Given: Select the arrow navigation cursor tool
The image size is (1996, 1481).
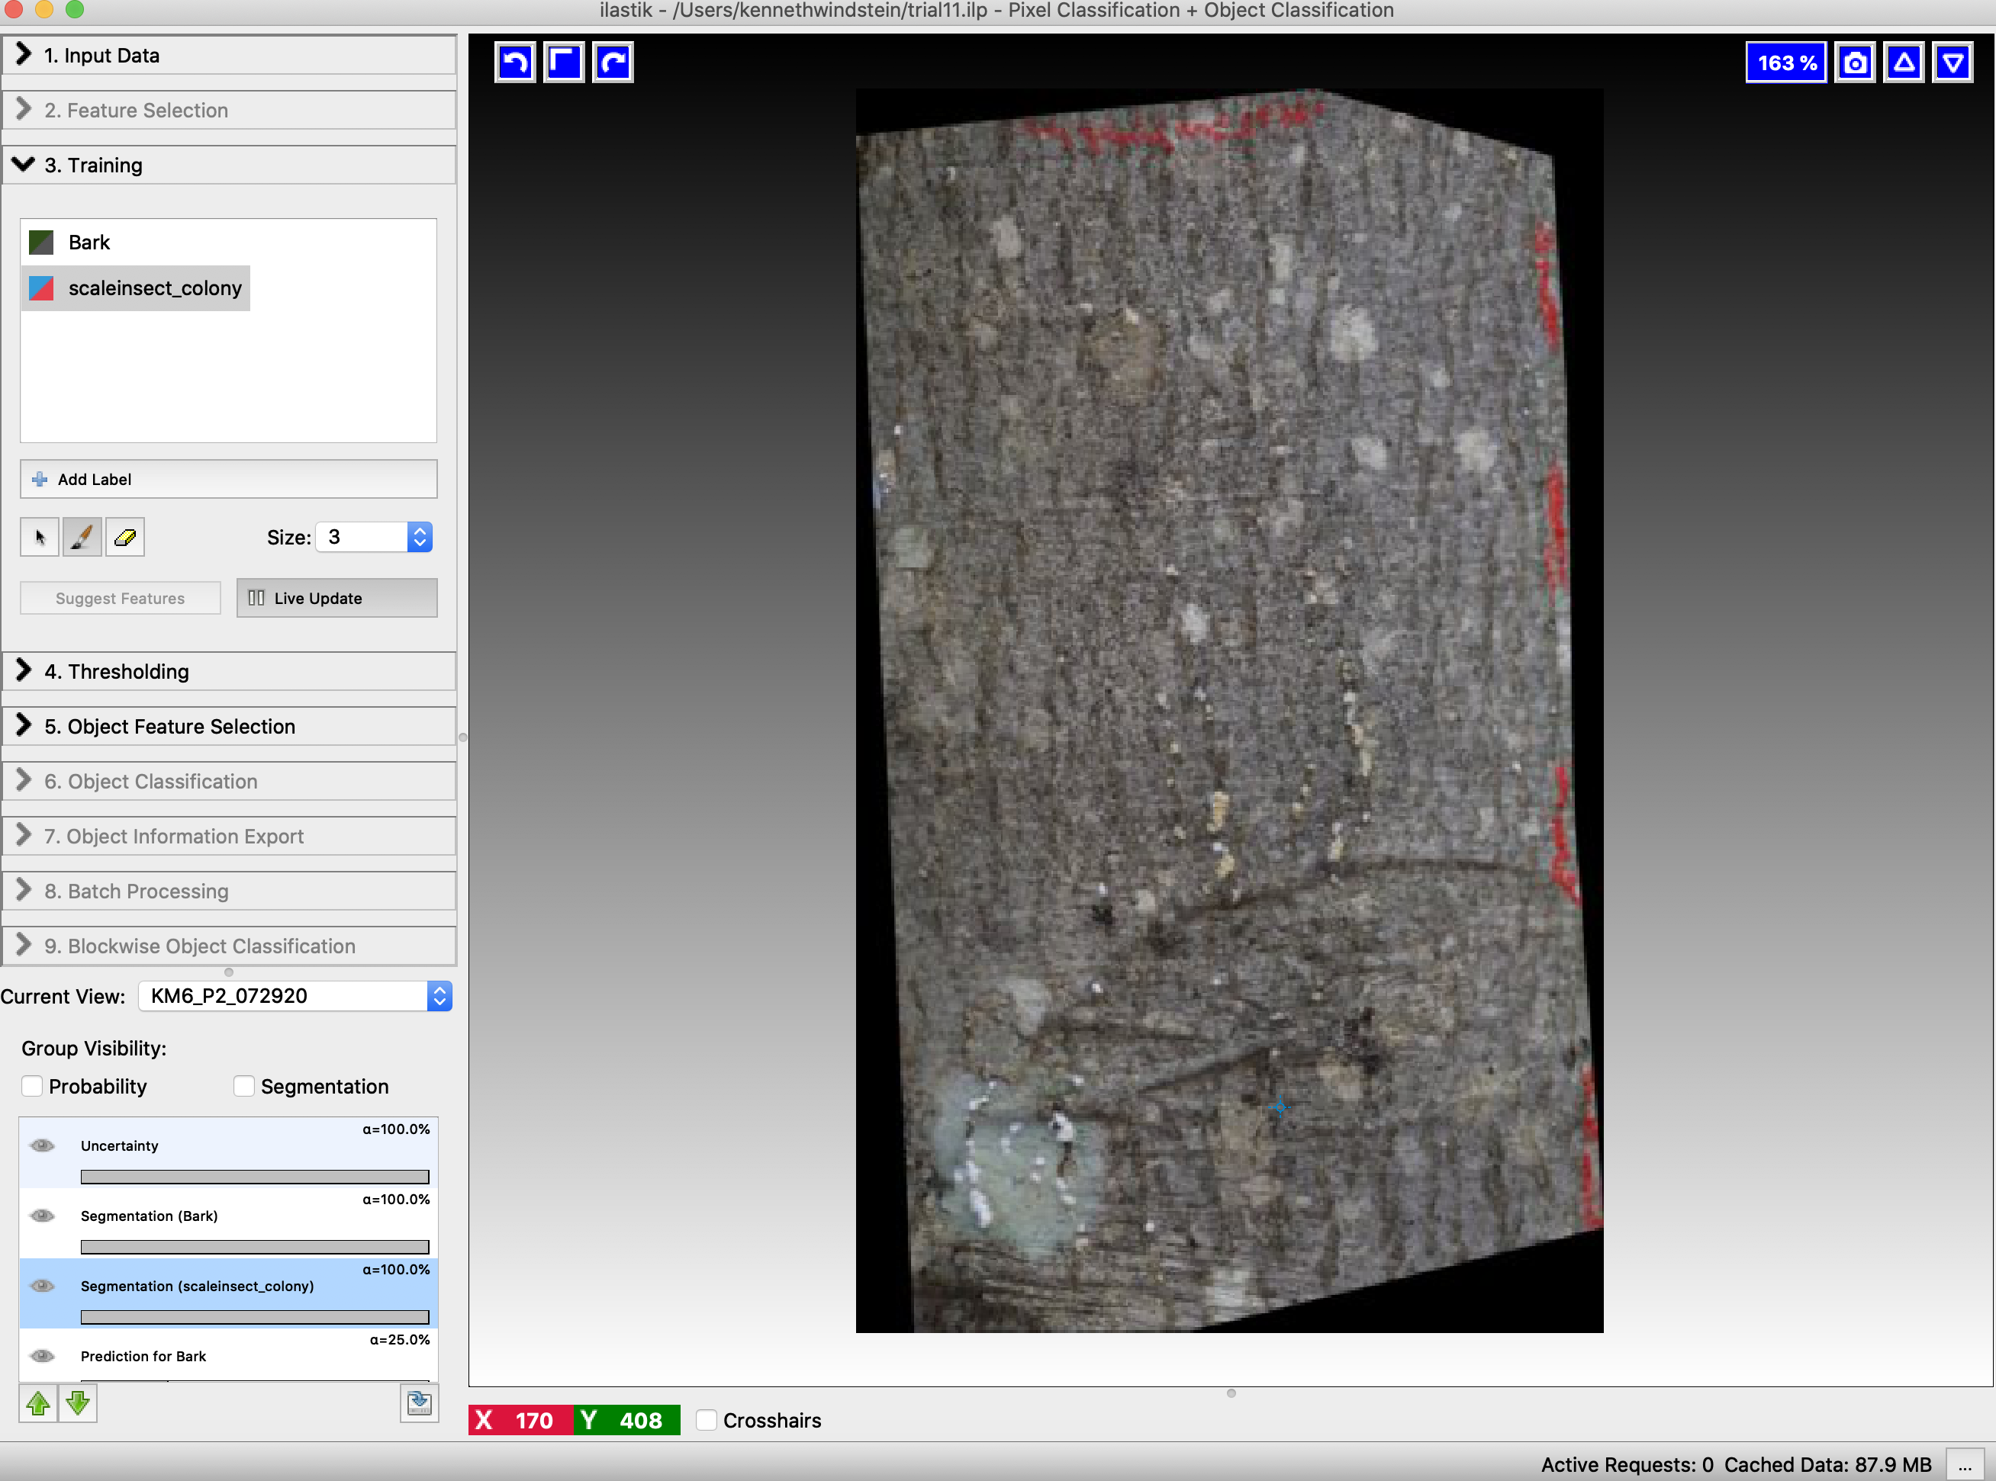Looking at the screenshot, I should (x=40, y=537).
